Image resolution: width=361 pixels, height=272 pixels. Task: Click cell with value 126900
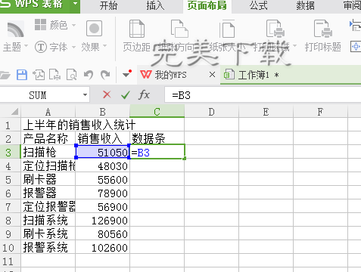103,220
